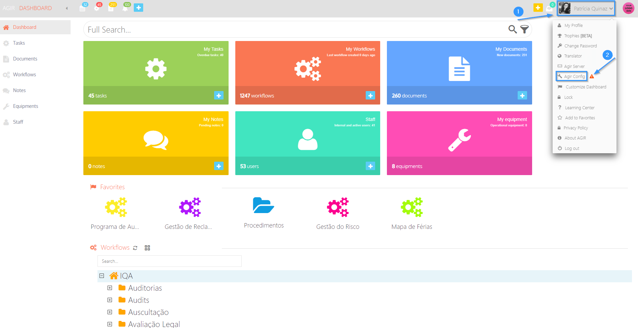Add a new document via My Documents plus

click(x=522, y=95)
